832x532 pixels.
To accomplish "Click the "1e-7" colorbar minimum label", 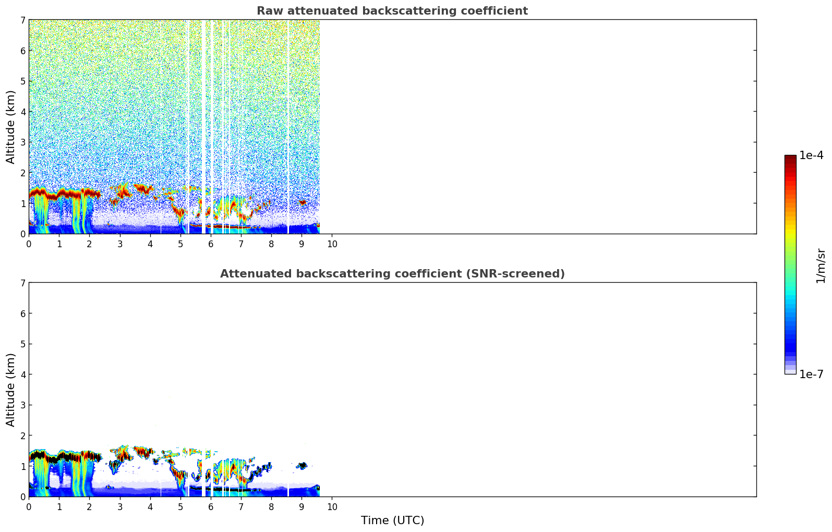I will (x=812, y=374).
